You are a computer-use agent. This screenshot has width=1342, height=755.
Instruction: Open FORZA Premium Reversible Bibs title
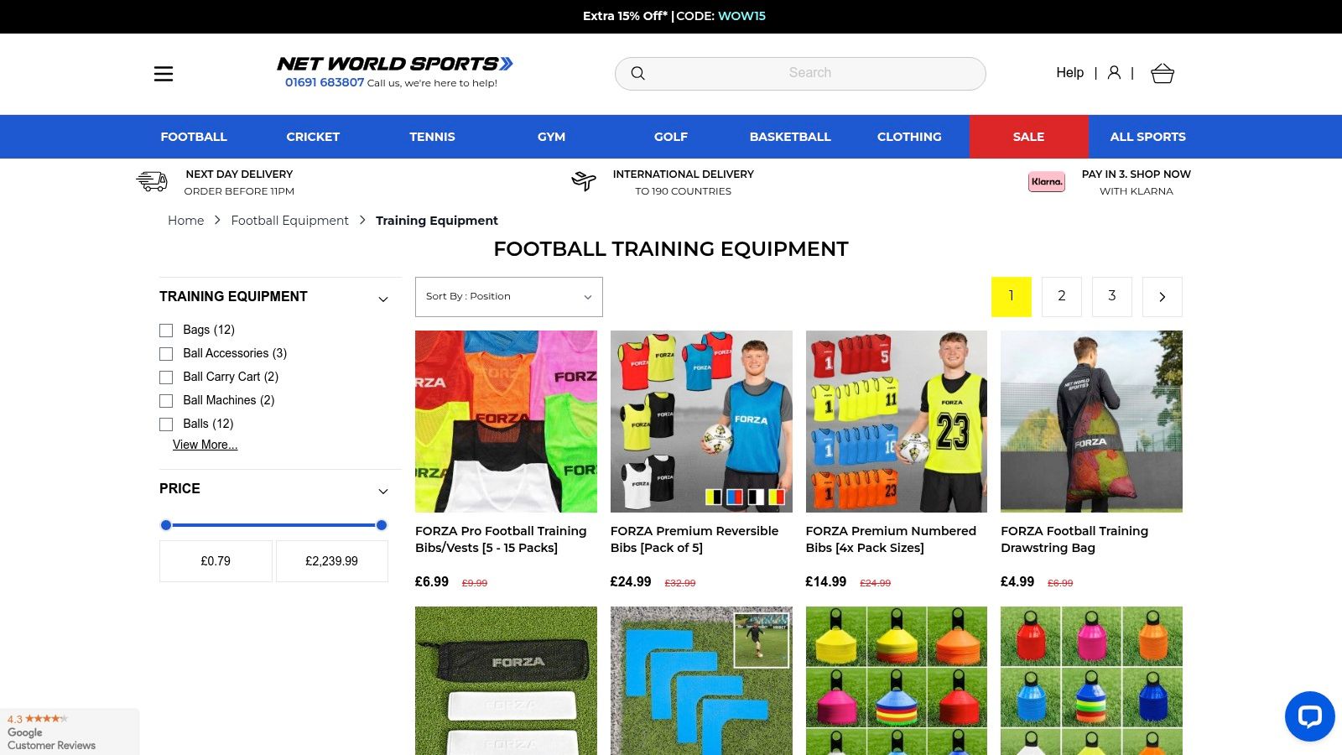point(694,539)
